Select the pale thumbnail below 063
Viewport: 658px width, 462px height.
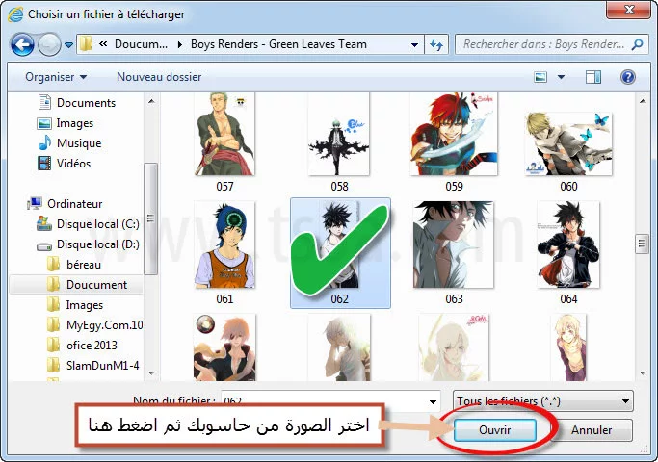454,347
